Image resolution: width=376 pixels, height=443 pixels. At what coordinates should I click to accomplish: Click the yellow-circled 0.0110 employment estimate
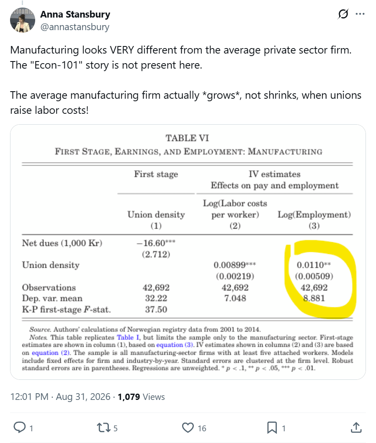[x=314, y=265]
